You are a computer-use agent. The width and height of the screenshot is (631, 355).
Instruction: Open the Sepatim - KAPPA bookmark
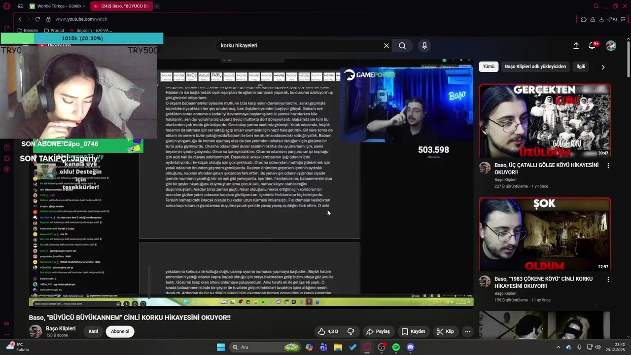coord(91,31)
